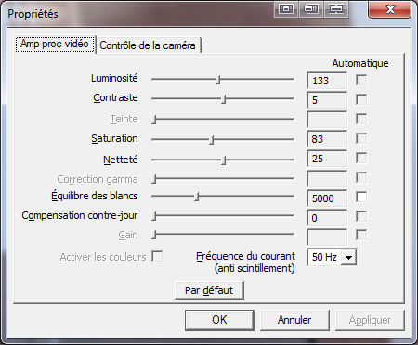Click the Contraste value field showing 5

tap(327, 100)
